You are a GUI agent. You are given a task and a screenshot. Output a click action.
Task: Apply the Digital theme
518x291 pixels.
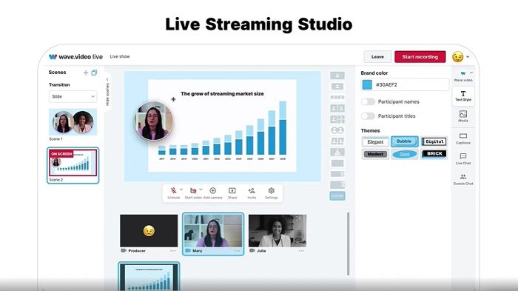click(434, 141)
